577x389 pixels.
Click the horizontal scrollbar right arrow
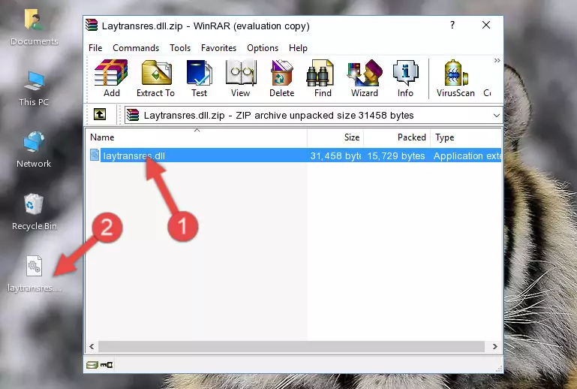coord(495,346)
